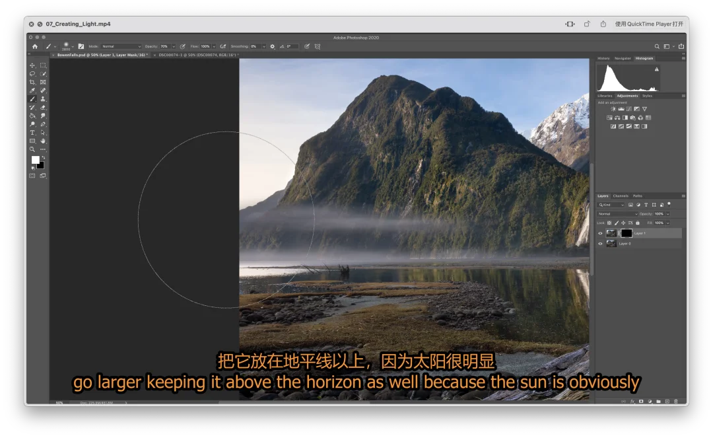
Task: Select the Move tool
Action: click(32, 65)
